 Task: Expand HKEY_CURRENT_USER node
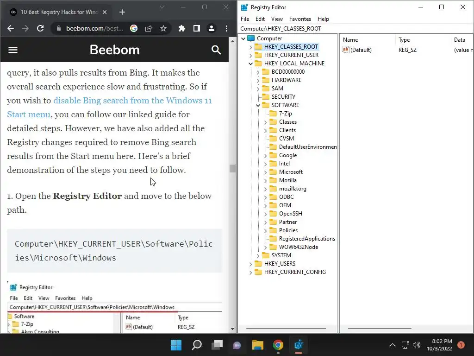coord(250,56)
